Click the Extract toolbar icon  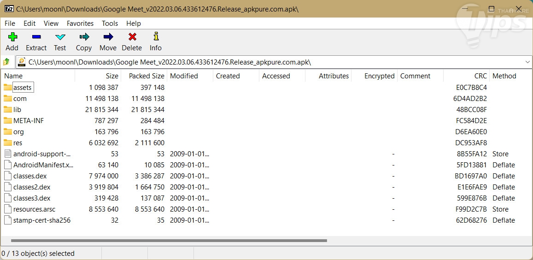coord(36,37)
